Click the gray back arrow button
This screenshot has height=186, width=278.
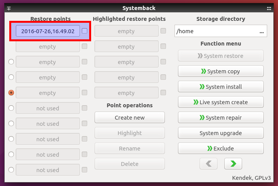pos(208,164)
